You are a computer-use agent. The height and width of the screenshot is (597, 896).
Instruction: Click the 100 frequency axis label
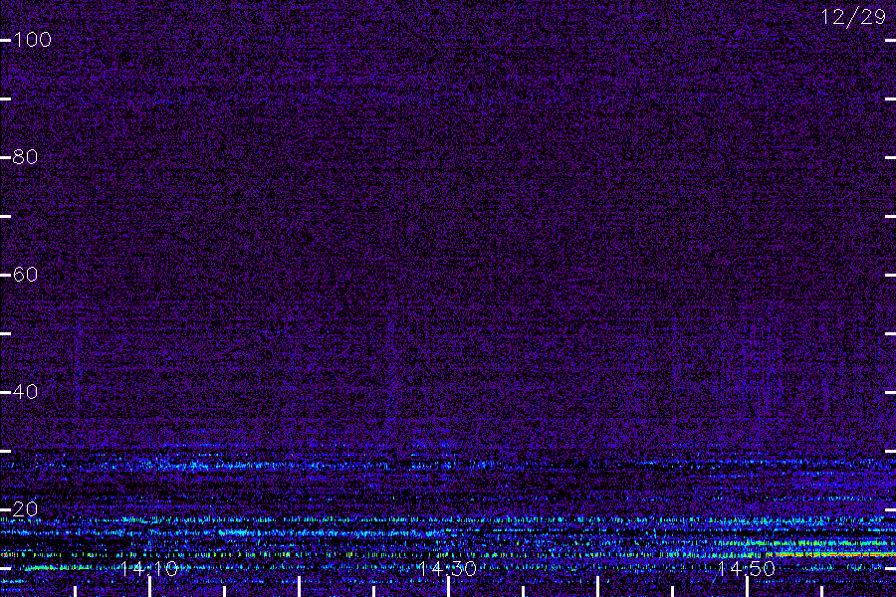click(32, 40)
